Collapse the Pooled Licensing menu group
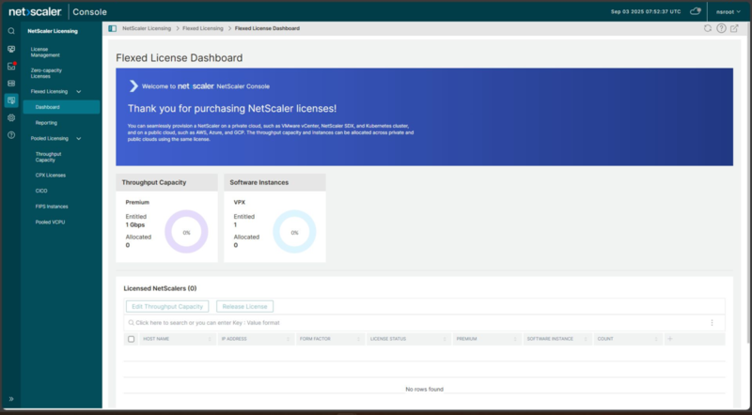Screen dimensions: 752x415 coord(79,139)
